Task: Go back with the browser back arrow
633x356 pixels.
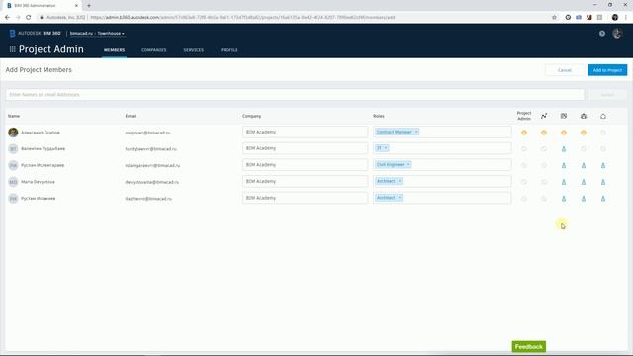Action: point(7,18)
